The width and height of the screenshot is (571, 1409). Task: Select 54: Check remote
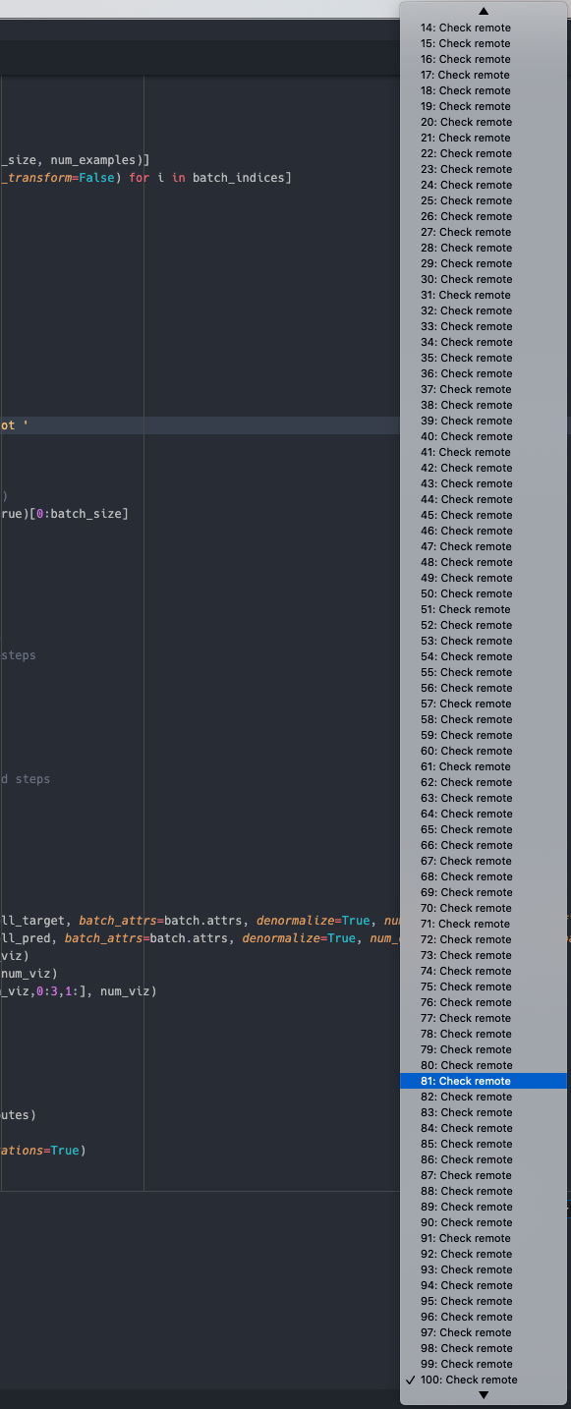point(484,656)
